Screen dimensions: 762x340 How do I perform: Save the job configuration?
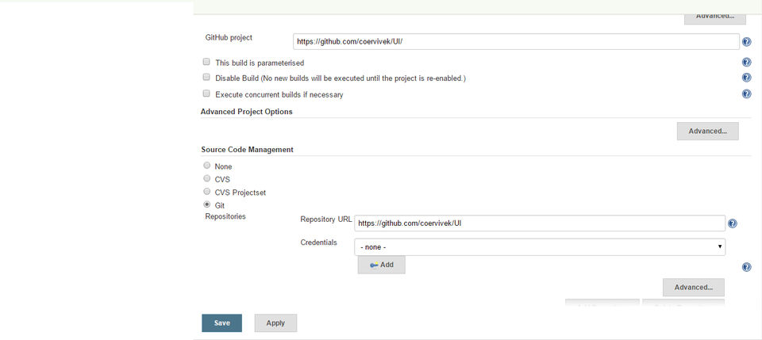[221, 323]
